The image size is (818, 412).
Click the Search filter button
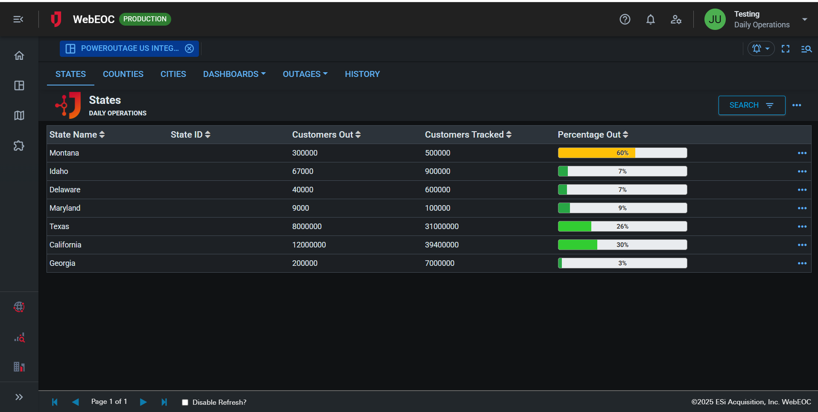[x=751, y=105]
